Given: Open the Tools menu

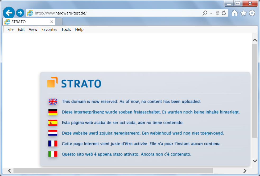Looking at the screenshot, I should point(66,30).
